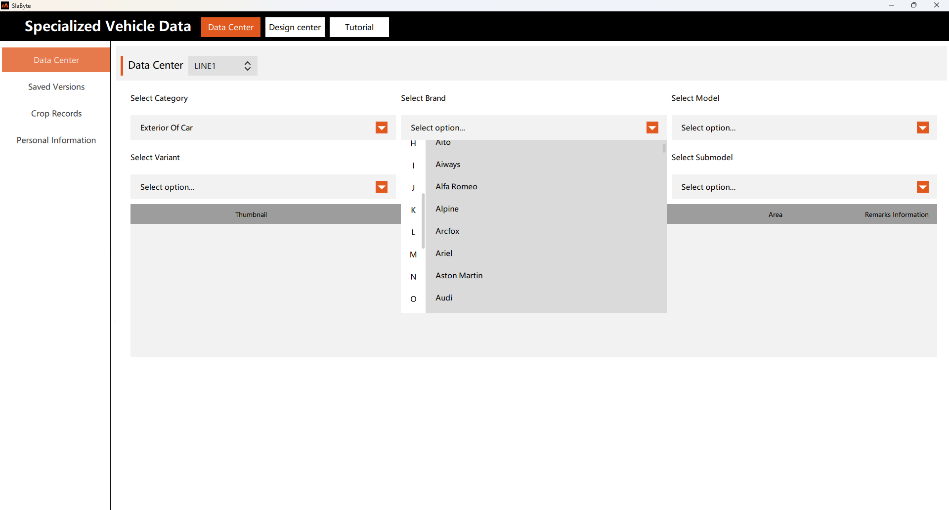This screenshot has height=510, width=949.
Task: Jump to letter I in brand index
Action: (413, 166)
